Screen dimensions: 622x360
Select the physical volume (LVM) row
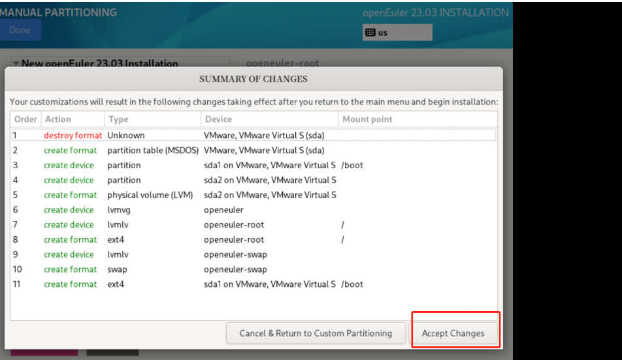pyautogui.click(x=254, y=195)
